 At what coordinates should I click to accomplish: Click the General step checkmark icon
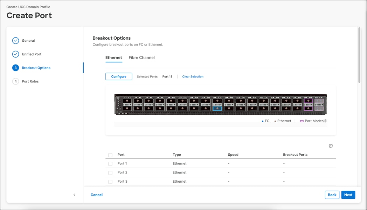15,41
